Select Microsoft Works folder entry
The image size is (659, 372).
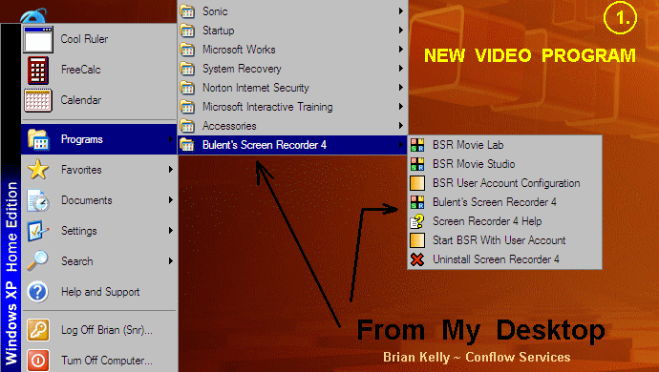(x=292, y=50)
